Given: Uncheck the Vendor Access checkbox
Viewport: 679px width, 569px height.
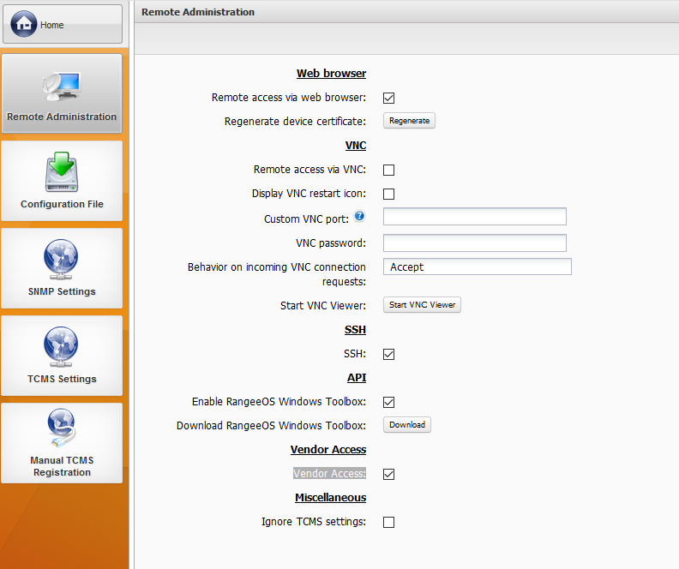Looking at the screenshot, I should click(x=388, y=474).
